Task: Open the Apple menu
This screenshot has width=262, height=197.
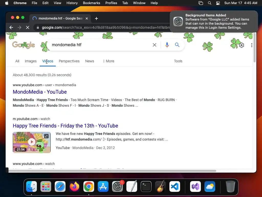Action: tap(7, 3)
